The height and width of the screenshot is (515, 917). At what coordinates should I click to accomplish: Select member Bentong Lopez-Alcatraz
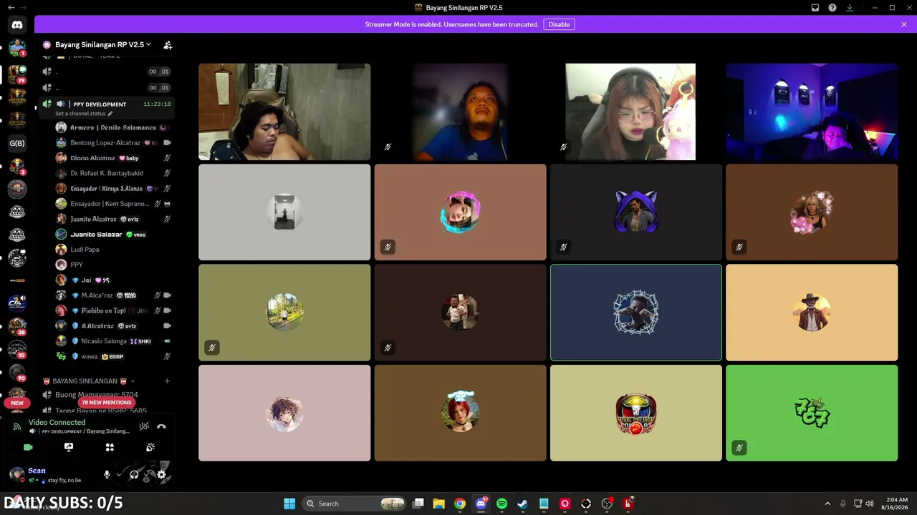113,143
